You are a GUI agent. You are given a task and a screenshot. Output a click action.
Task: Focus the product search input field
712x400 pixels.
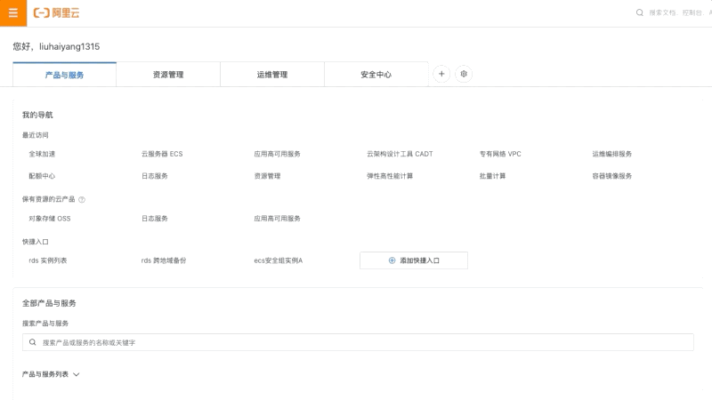pyautogui.click(x=358, y=342)
